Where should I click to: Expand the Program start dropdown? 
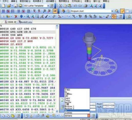(x=112, y=11)
